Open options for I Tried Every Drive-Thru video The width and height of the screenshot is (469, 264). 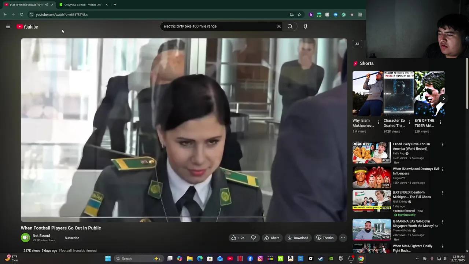(x=443, y=144)
